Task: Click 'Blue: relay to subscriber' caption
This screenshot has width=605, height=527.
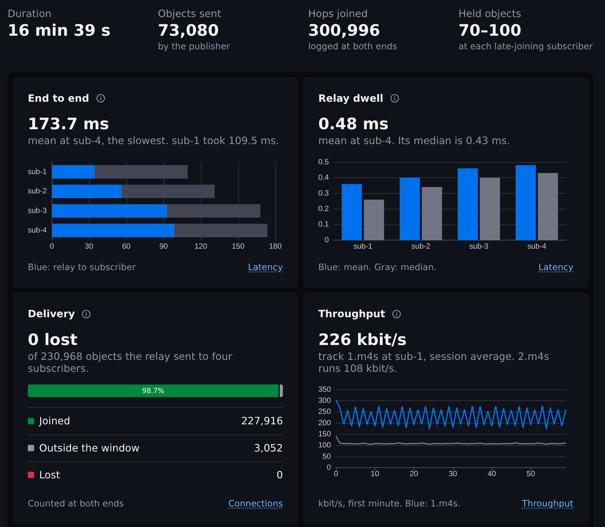Action: [x=82, y=267]
